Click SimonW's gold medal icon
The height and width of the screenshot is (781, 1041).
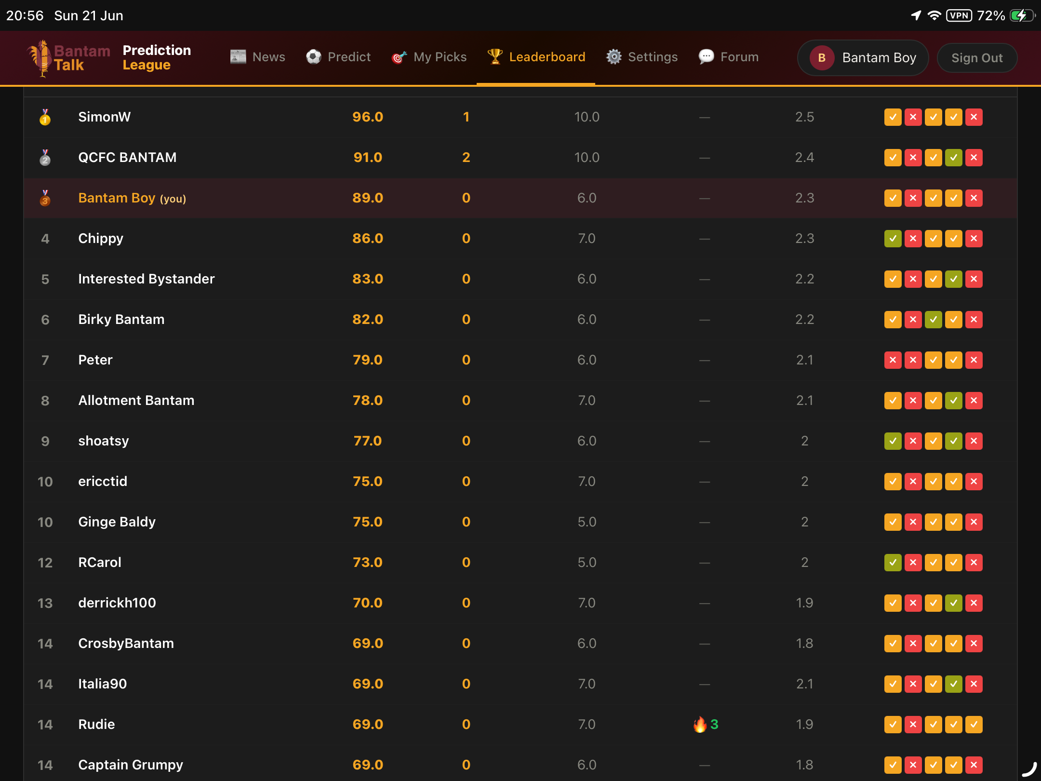45,117
